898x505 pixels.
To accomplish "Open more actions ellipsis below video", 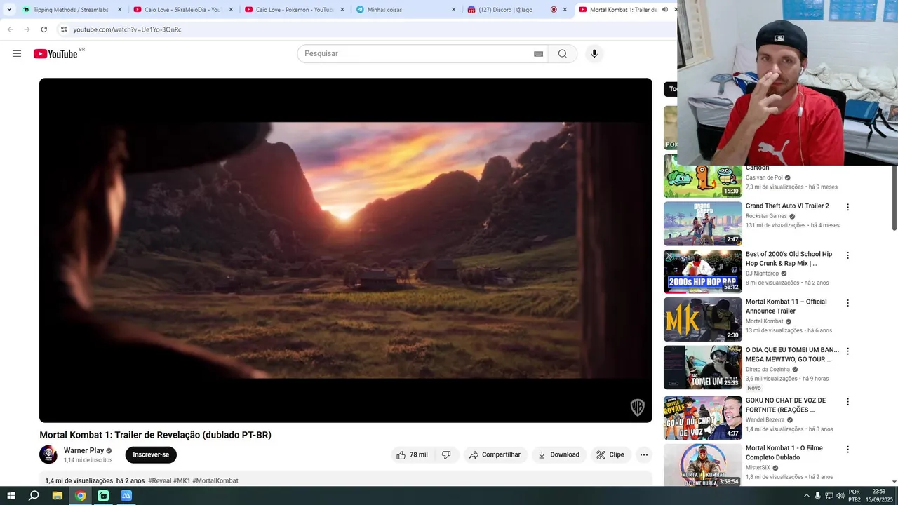I will click(x=643, y=454).
